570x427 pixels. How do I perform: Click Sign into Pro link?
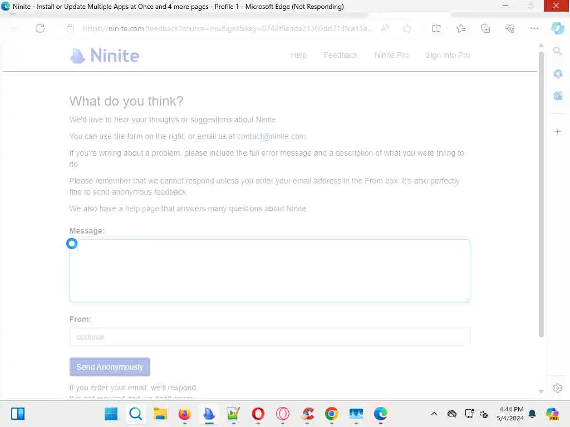[x=448, y=55]
